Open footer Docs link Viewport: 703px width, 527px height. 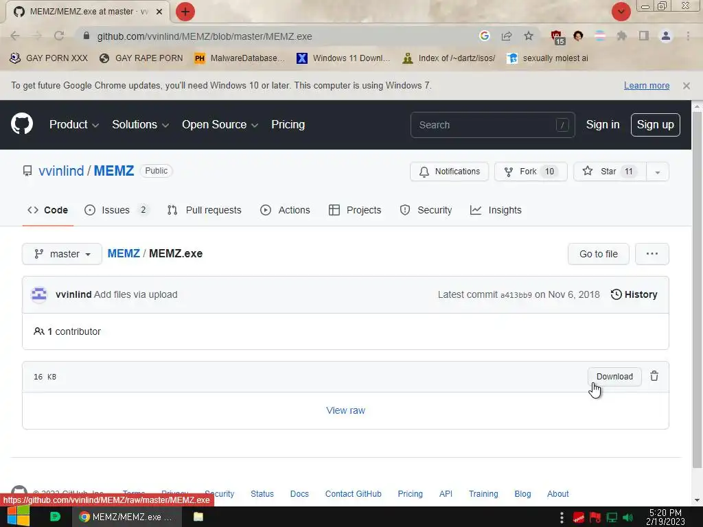299,494
